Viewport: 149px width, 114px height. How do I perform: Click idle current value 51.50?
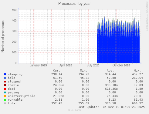coord(58,78)
